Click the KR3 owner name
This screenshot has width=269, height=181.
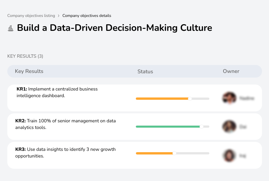[242, 156]
